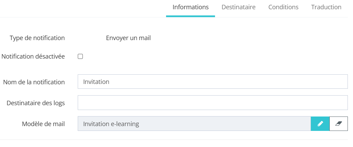Click the 'Modèle de mail' label
Image resolution: width=353 pixels, height=147 pixels.
[43, 124]
